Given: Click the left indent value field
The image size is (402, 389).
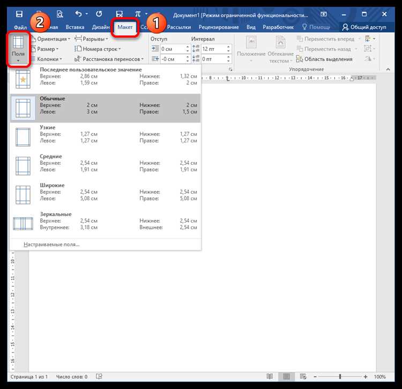Looking at the screenshot, I should [172, 49].
